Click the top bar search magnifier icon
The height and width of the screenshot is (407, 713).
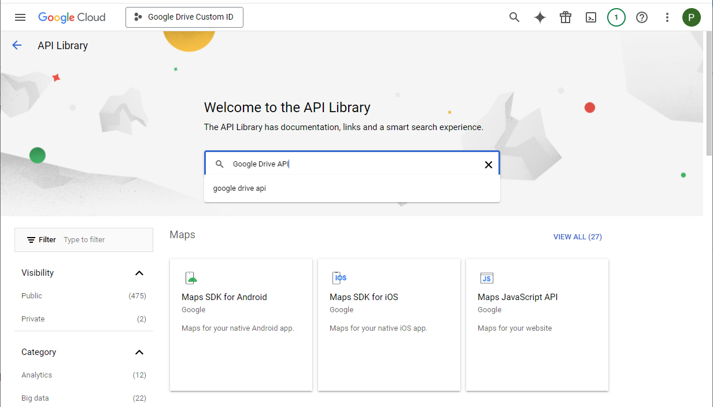(514, 17)
